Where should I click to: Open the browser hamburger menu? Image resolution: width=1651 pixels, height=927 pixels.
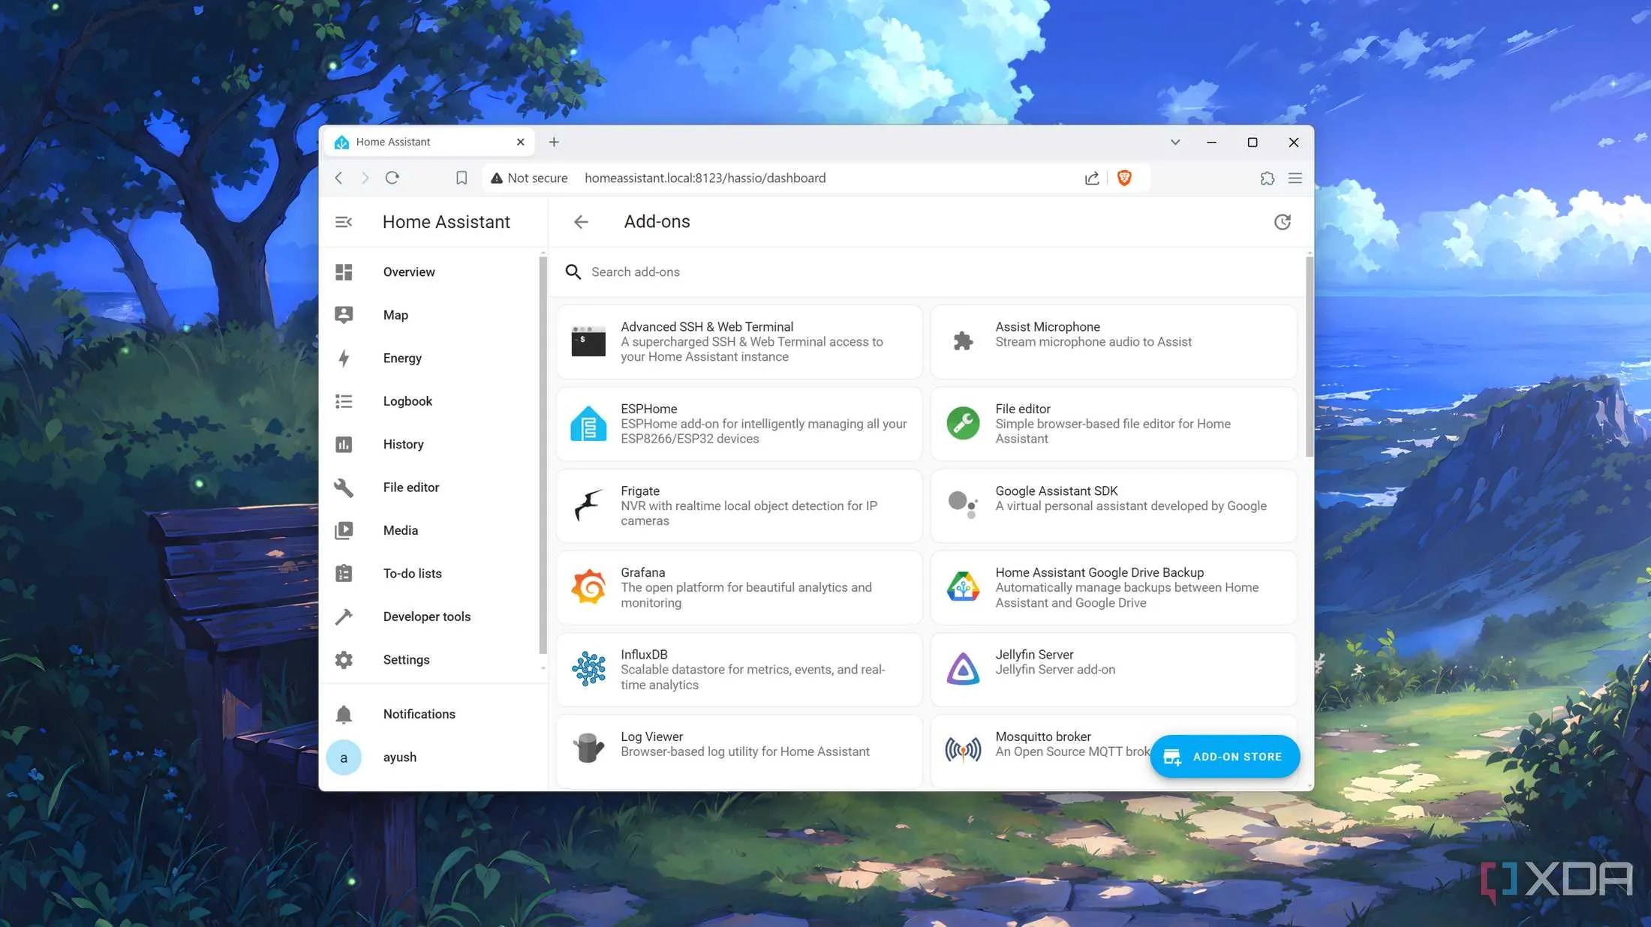click(1295, 178)
